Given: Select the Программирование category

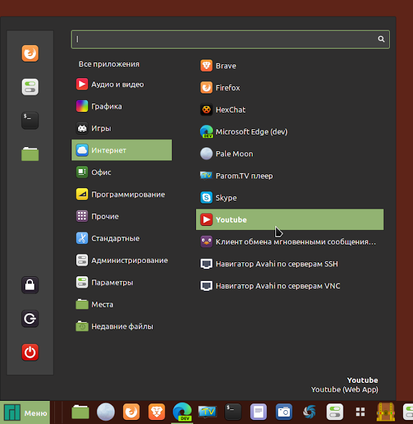Looking at the screenshot, I should coord(122,194).
